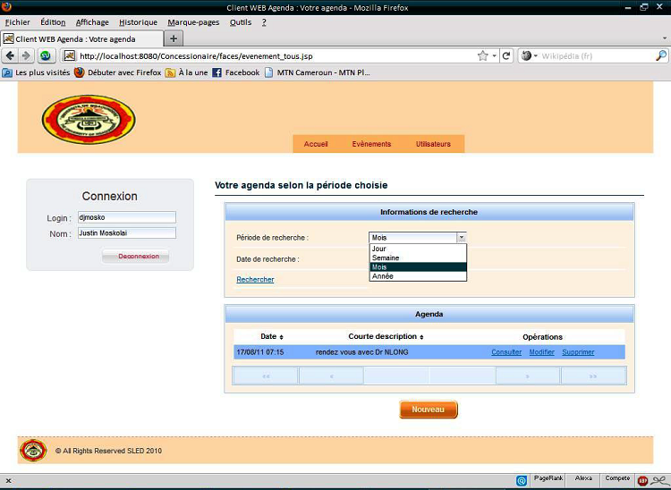The width and height of the screenshot is (671, 490).
Task: Reload the page with the refresh icon
Action: coord(506,55)
